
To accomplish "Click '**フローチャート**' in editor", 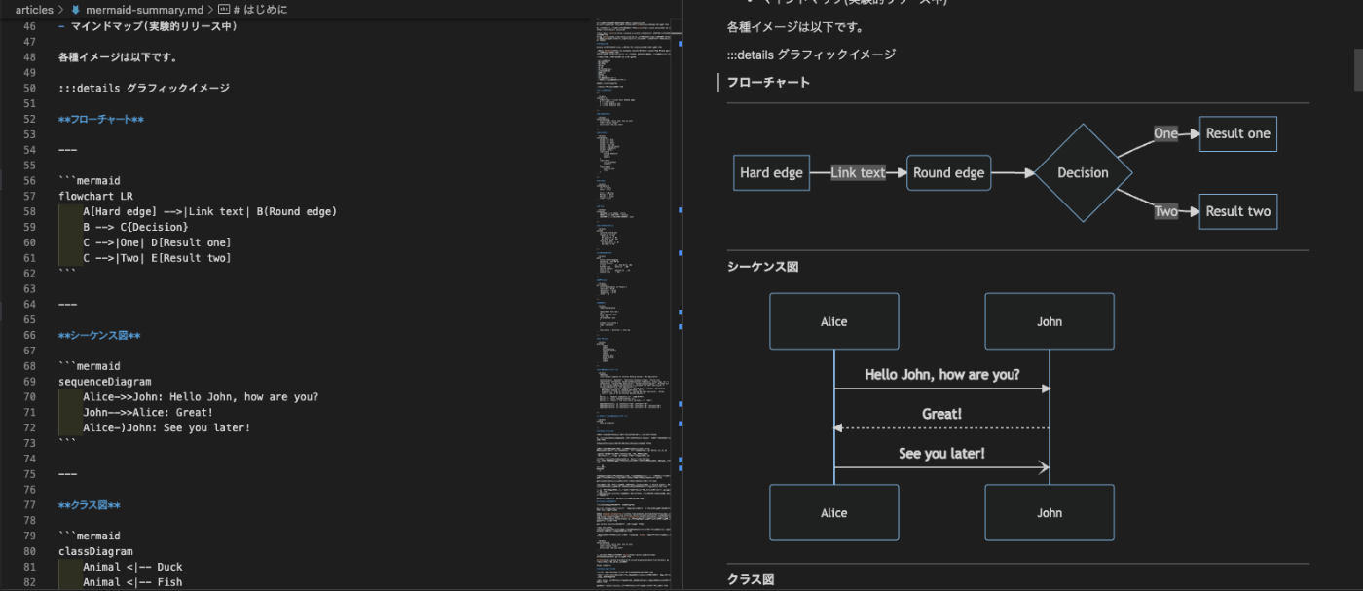I will (101, 119).
